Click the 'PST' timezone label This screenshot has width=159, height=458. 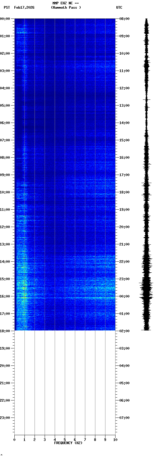(x=7, y=8)
